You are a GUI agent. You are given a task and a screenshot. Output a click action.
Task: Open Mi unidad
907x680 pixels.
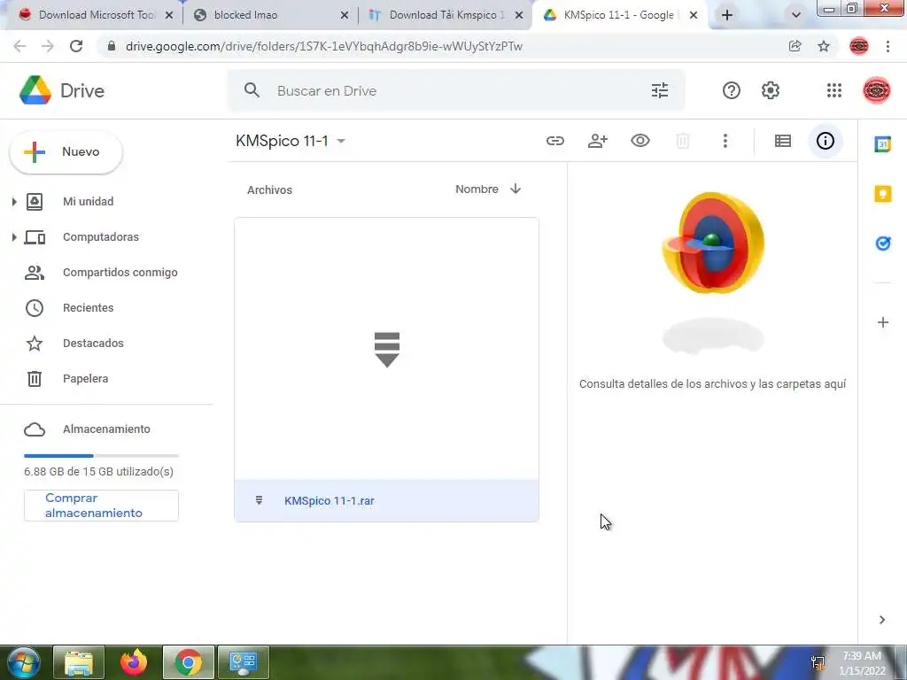(x=88, y=201)
